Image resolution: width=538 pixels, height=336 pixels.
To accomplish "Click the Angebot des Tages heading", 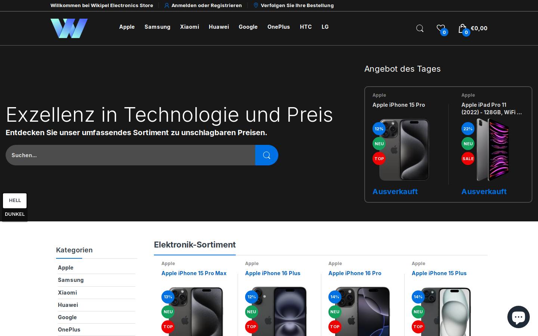I will 402,69.
